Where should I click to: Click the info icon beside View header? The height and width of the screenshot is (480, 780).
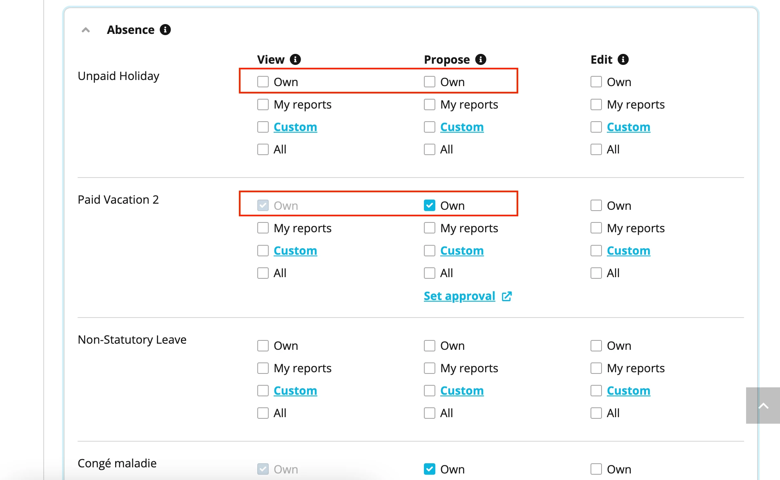tap(295, 60)
